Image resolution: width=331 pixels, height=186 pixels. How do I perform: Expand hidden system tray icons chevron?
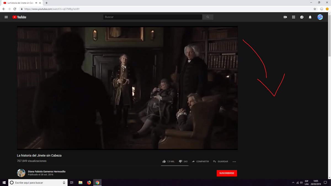tap(293, 183)
